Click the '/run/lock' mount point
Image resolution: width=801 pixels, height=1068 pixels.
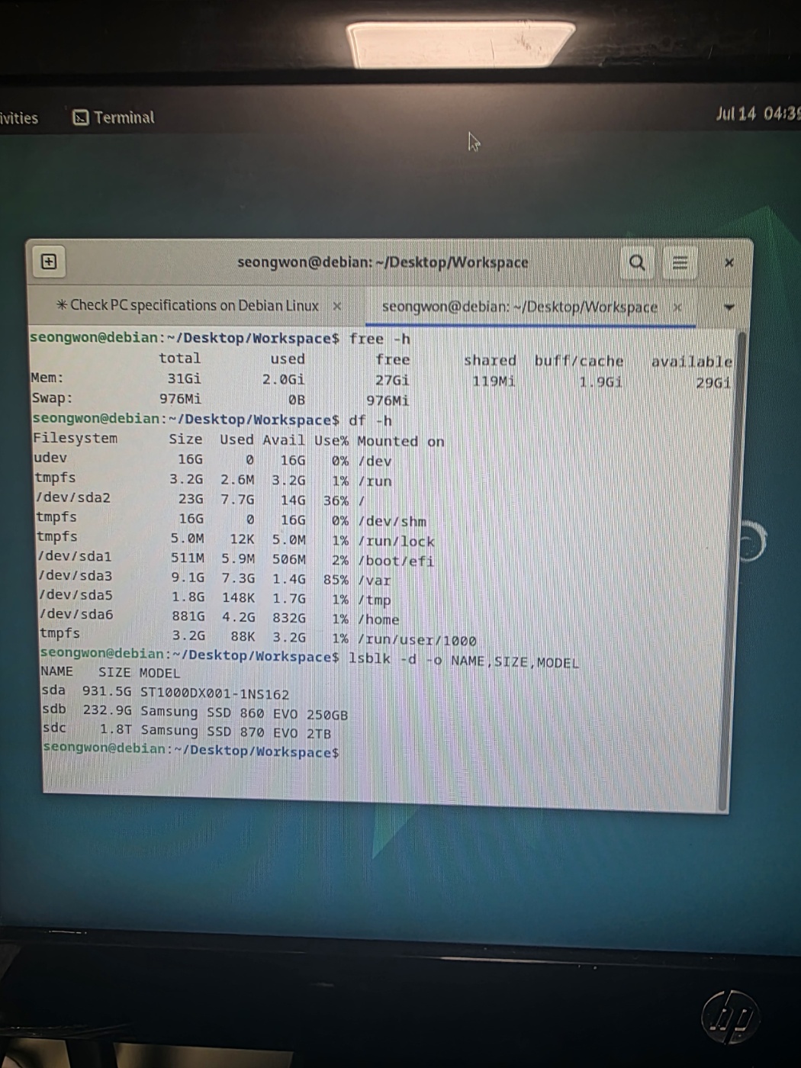click(396, 541)
